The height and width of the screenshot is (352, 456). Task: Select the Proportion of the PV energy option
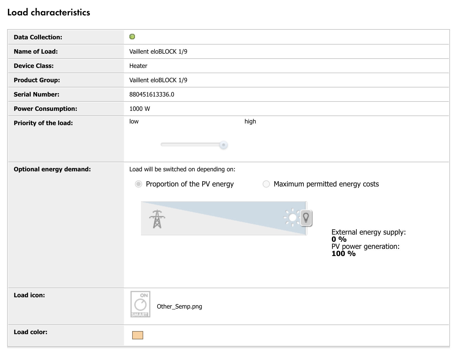tap(139, 184)
